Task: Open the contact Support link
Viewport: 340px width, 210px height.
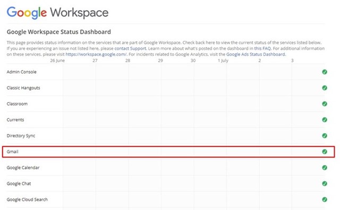Action: tap(130, 48)
